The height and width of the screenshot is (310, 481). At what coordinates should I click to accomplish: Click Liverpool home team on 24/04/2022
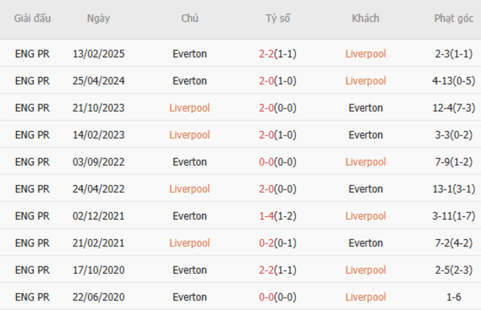click(189, 189)
